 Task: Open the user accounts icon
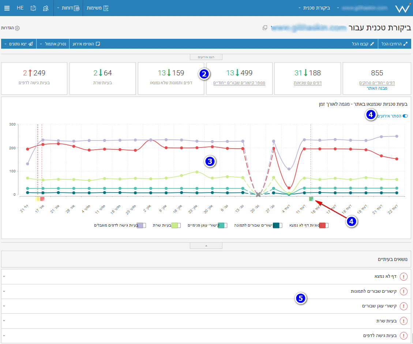pos(46,8)
